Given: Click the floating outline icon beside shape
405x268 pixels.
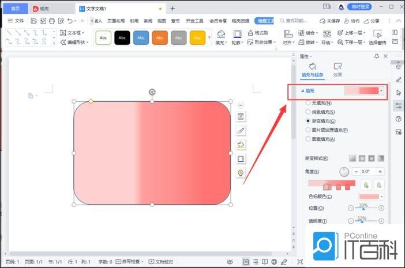Looking at the screenshot, I should click(241, 159).
